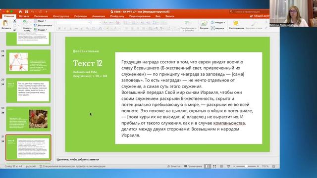Open the Copy dropdown arrow
Viewport: 317px width, 178px height.
click(18, 25)
